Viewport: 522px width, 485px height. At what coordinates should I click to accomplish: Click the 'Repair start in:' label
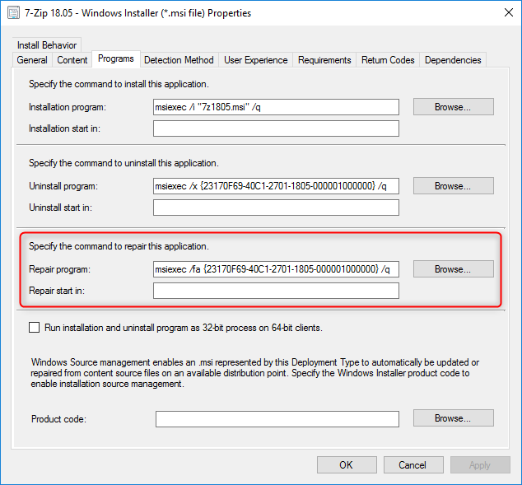57,291
